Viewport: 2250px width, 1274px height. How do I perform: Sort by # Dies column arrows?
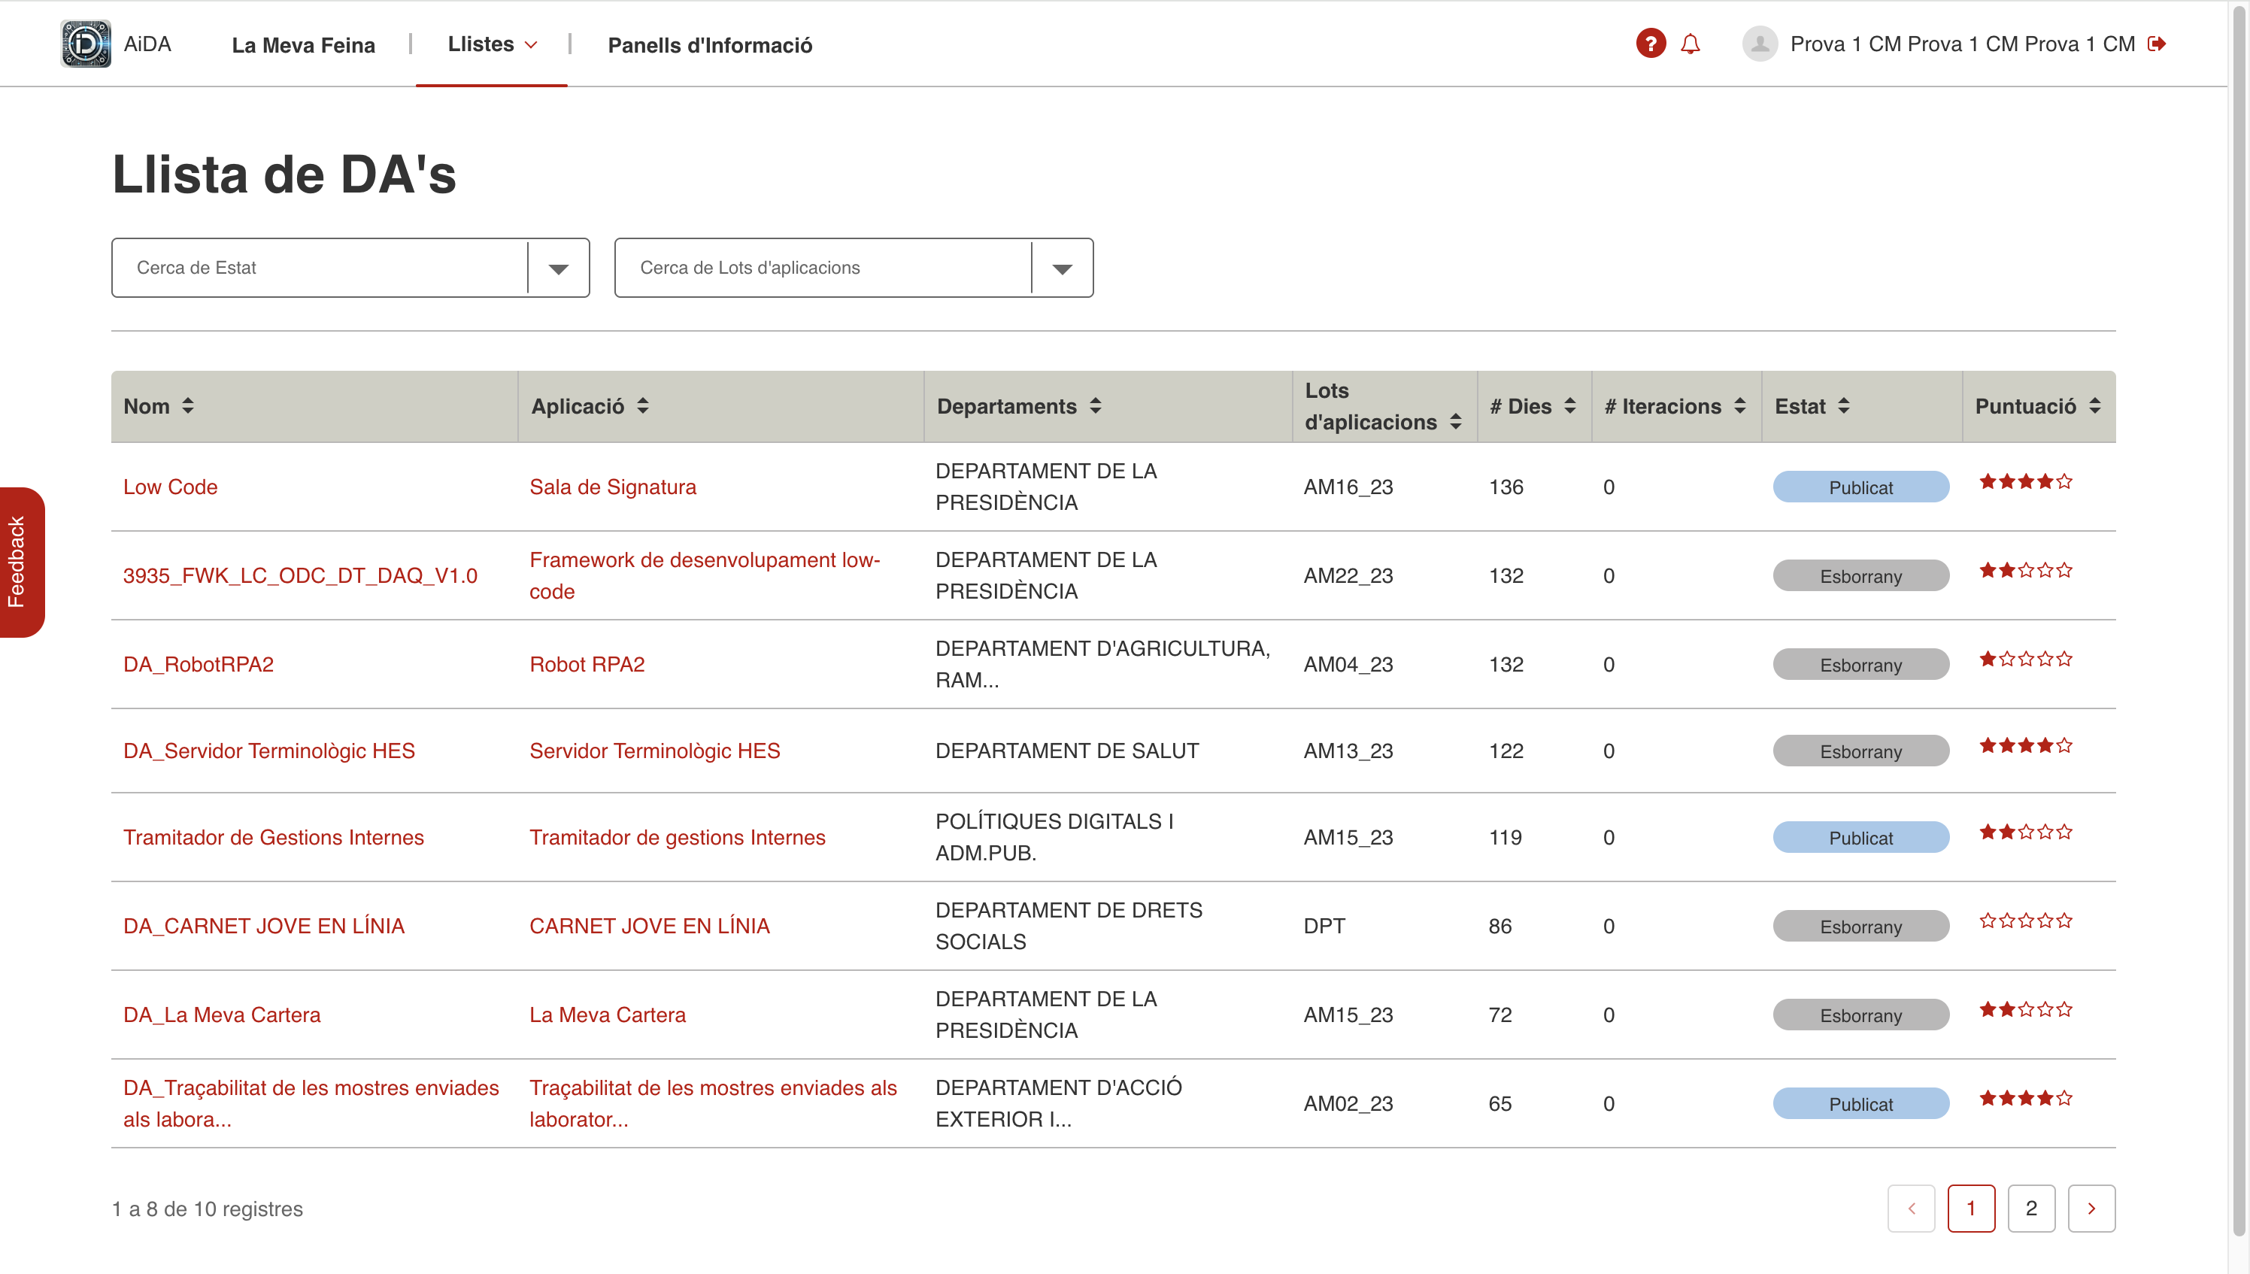[x=1570, y=406]
